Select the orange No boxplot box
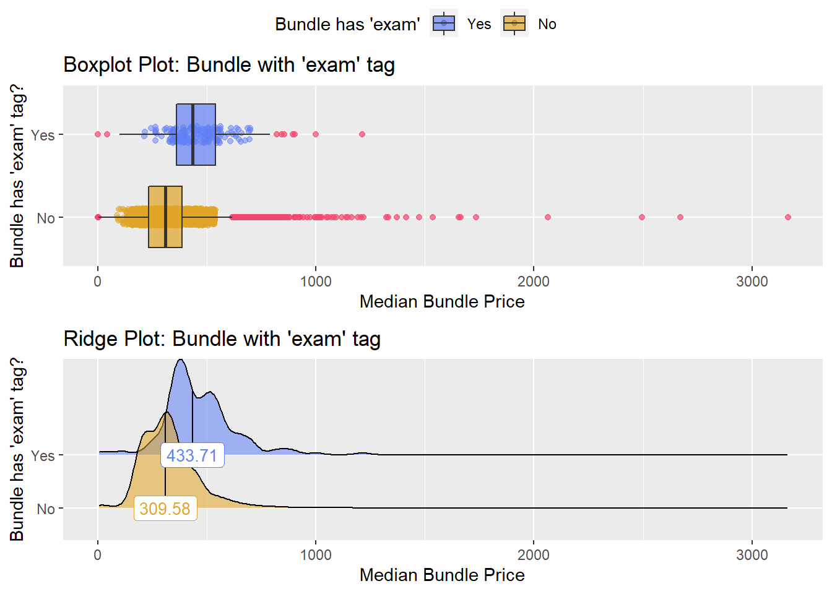Viewport: 832px width, 594px height. pos(165,217)
